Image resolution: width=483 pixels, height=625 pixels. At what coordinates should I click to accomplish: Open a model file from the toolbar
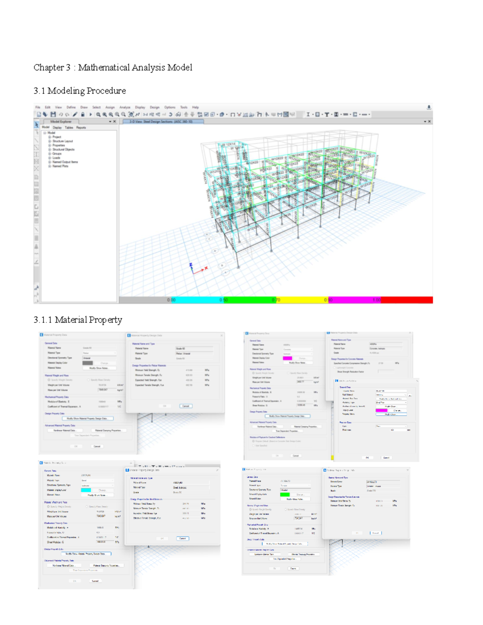pos(45,115)
